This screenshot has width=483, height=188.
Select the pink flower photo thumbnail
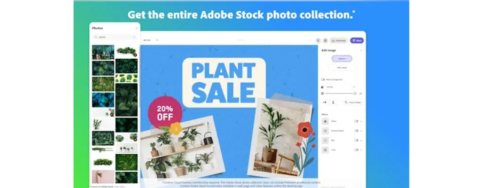point(103,177)
